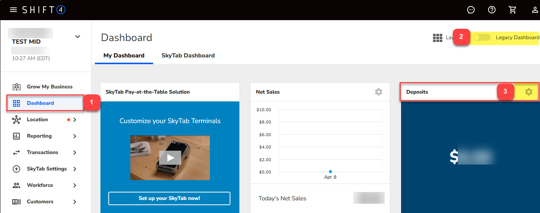The height and width of the screenshot is (213, 540).
Task: Click the Today's Net Sales label
Action: click(282, 198)
